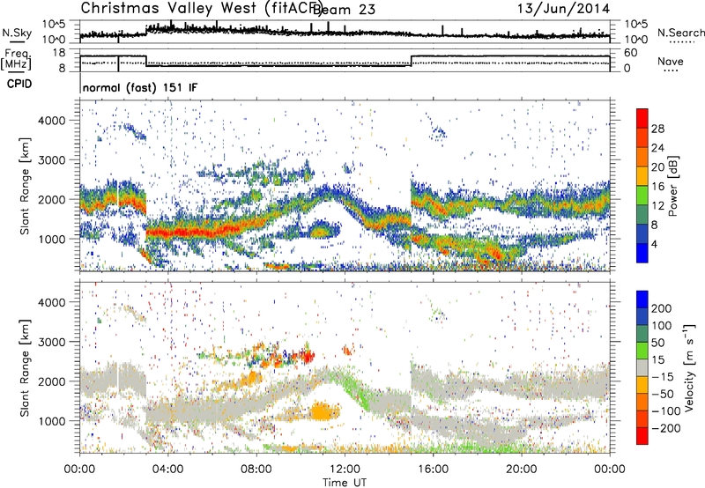Click the 'Power [dB]' color bar label

point(672,186)
